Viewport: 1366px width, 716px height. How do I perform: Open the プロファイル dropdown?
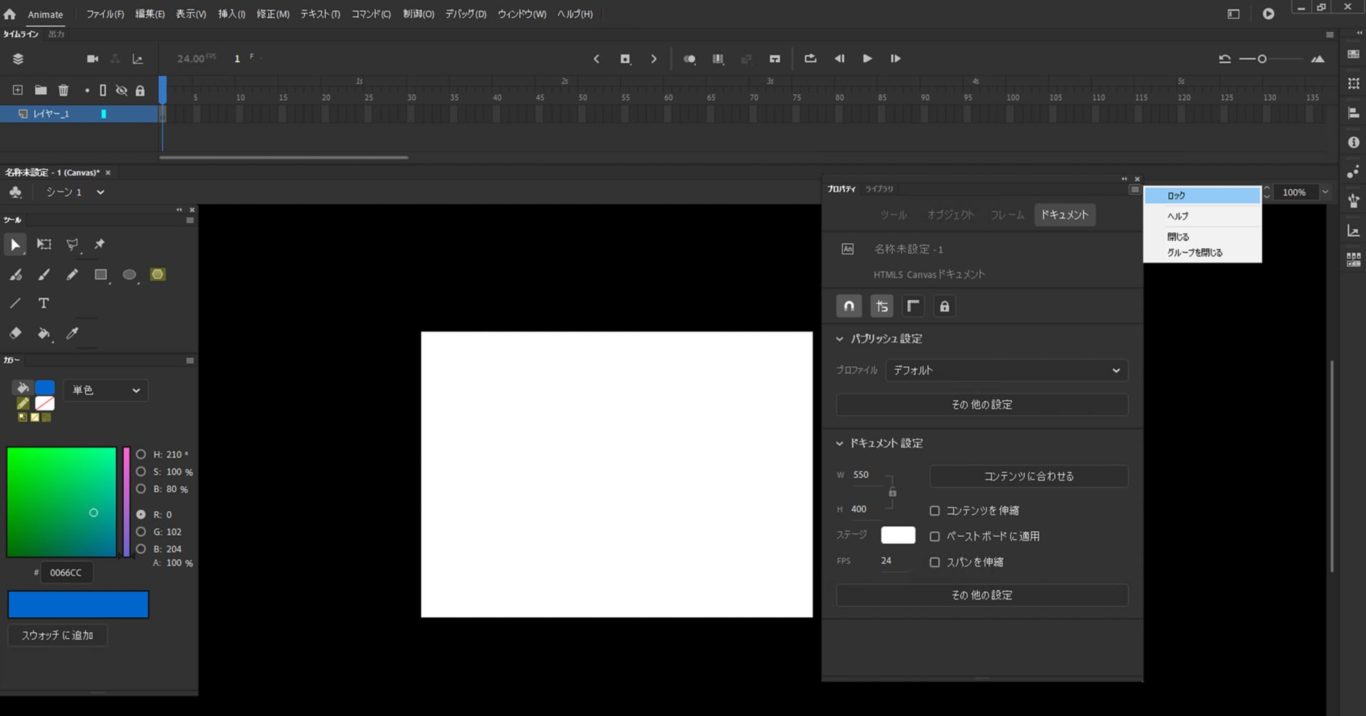tap(1005, 370)
